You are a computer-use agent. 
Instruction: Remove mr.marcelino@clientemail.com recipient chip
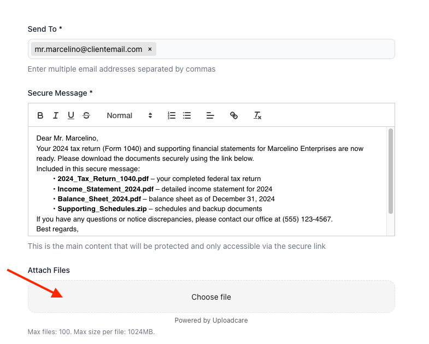[x=150, y=49]
